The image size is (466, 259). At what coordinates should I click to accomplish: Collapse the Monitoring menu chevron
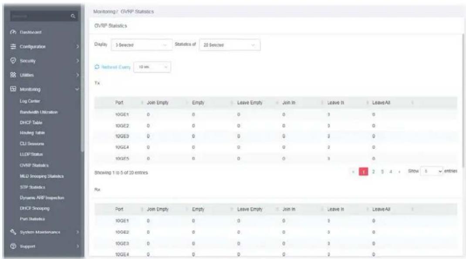77,89
